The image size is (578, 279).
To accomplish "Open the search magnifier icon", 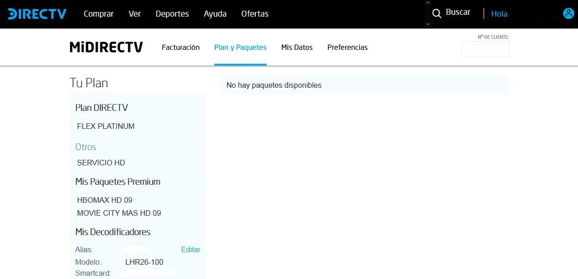I will click(x=437, y=14).
